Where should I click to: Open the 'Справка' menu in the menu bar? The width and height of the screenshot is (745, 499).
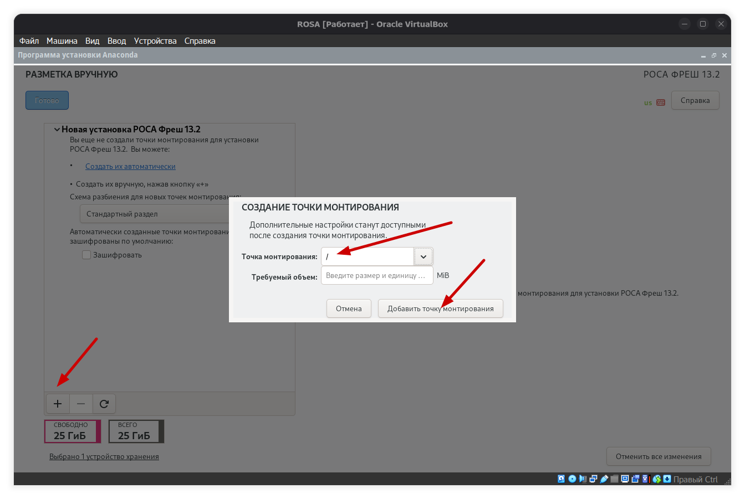coord(200,41)
